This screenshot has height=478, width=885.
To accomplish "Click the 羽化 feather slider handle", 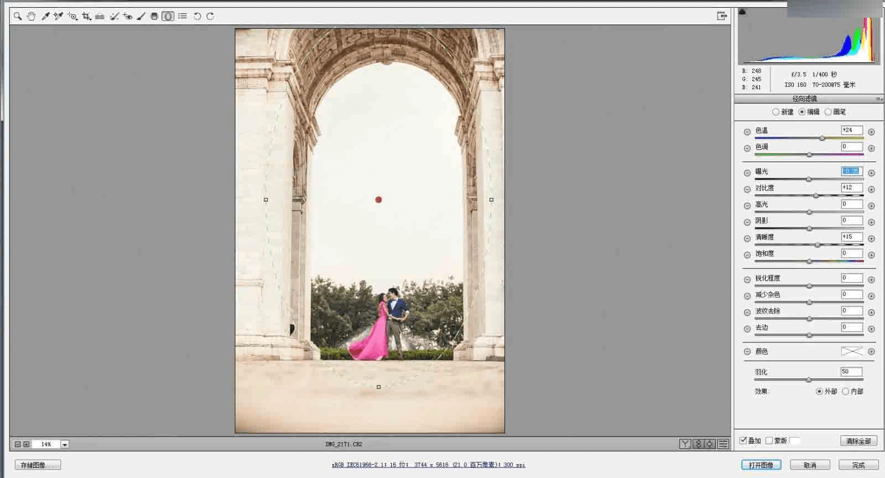I will (809, 380).
